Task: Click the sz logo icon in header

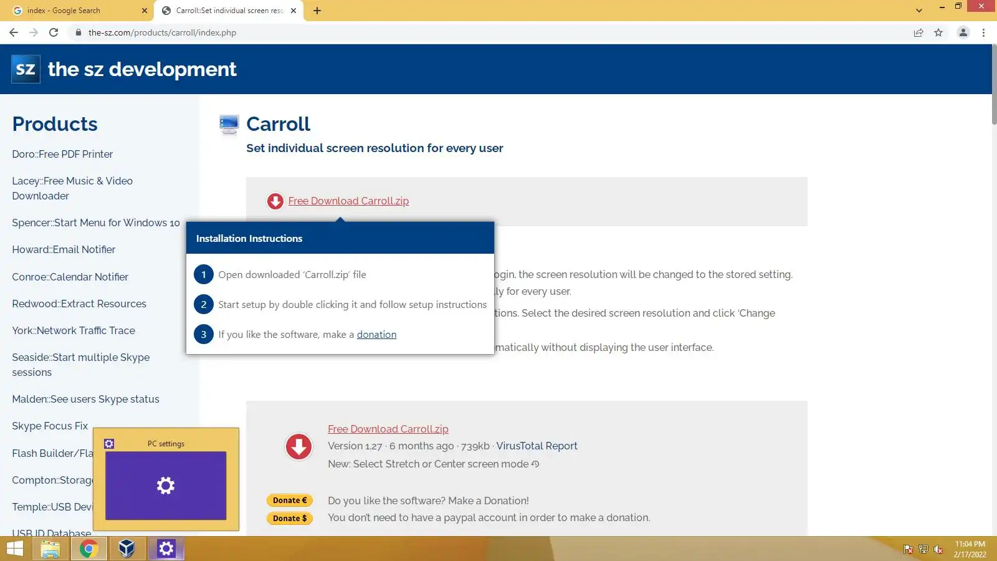Action: [26, 69]
